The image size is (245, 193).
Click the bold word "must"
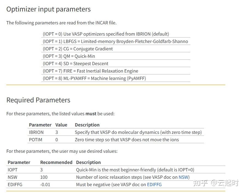click(x=91, y=114)
